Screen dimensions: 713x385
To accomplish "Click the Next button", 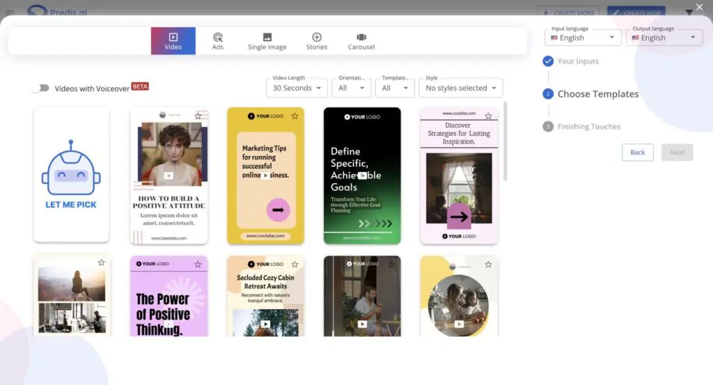I will click(677, 152).
